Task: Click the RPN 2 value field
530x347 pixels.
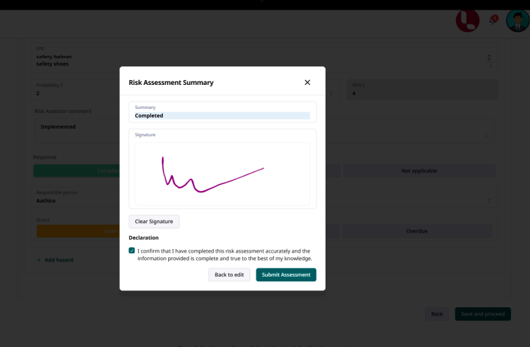Action: pyautogui.click(x=421, y=94)
